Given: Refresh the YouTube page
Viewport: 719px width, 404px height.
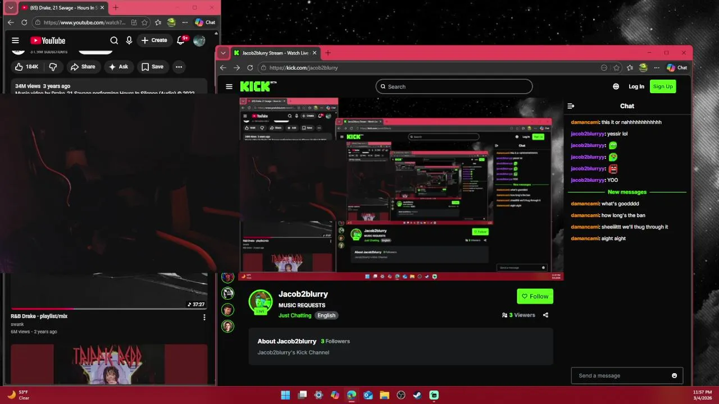Looking at the screenshot, I should (24, 22).
